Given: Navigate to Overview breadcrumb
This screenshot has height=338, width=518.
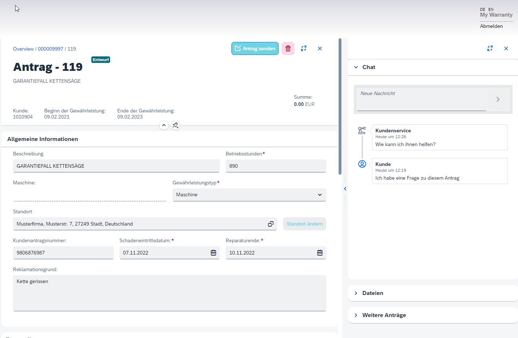Looking at the screenshot, I should coord(23,49).
